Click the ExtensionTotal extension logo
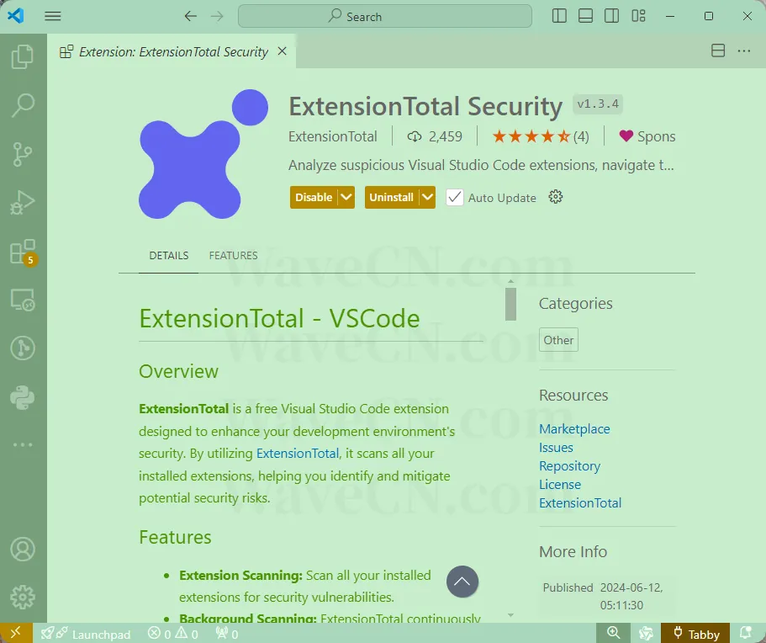The height and width of the screenshot is (643, 766). tap(203, 154)
